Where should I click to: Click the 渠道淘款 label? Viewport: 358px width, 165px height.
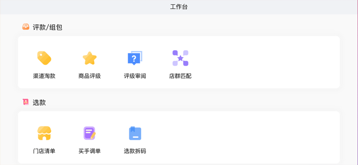[44, 76]
